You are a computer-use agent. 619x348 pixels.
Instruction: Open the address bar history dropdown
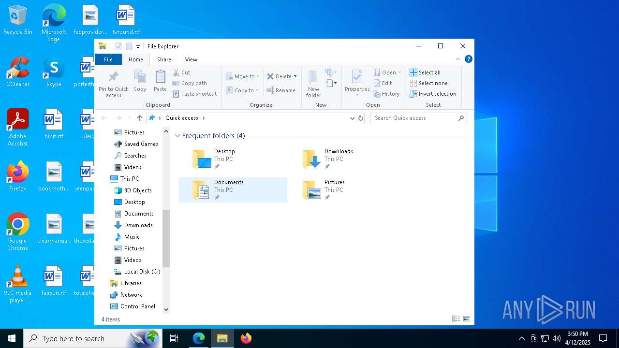pos(352,118)
